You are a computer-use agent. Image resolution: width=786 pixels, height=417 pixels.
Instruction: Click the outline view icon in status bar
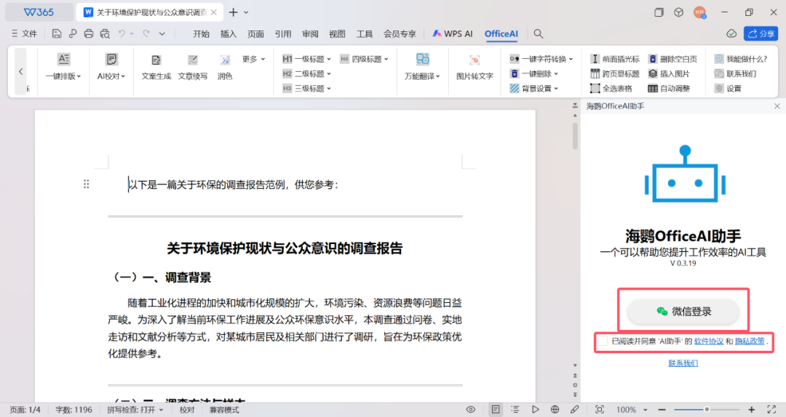point(515,410)
